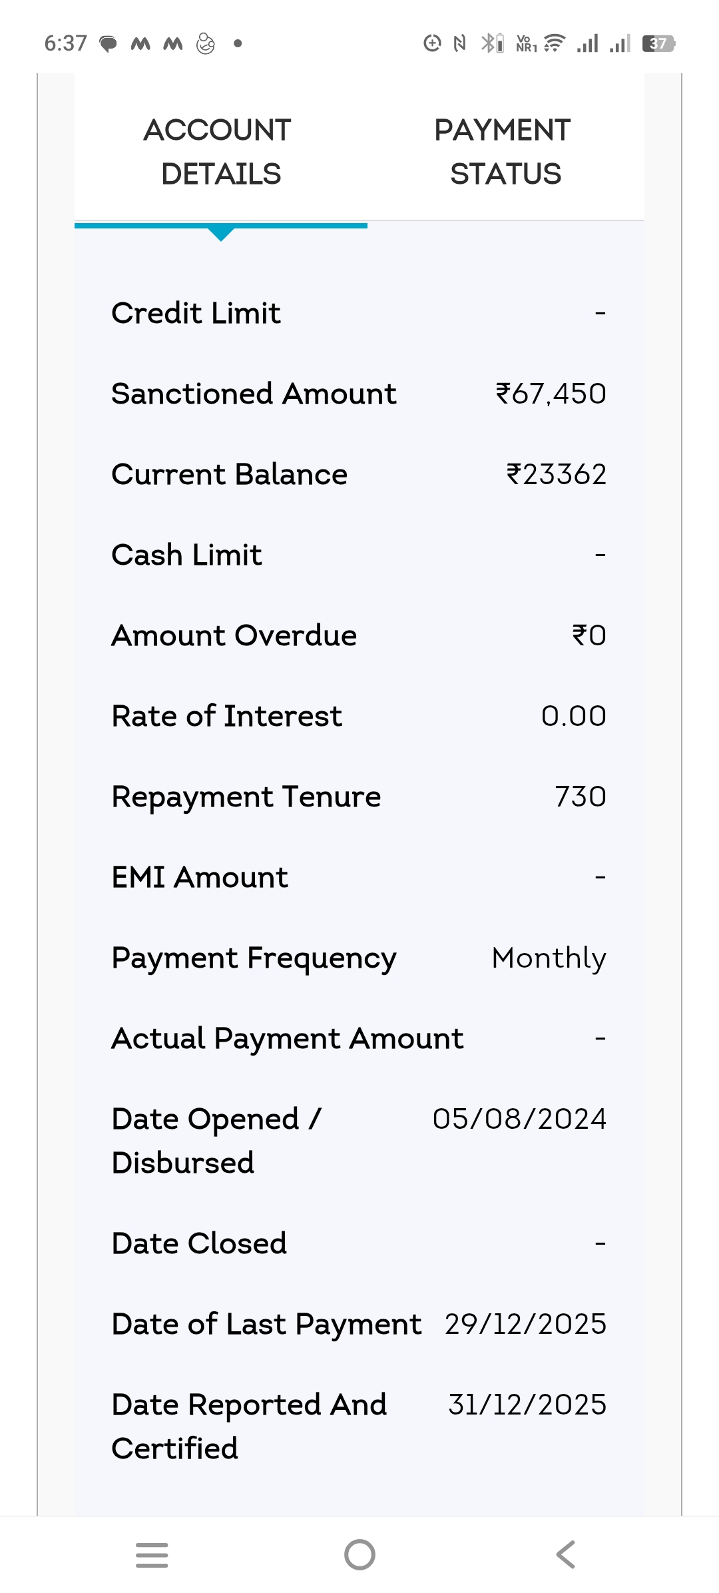Tap the battery level indicator
This screenshot has width=719, height=1593.
(x=658, y=44)
